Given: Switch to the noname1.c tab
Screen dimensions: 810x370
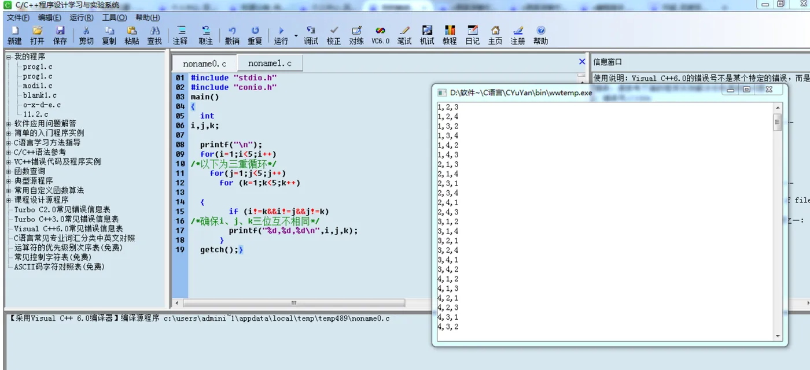Looking at the screenshot, I should pos(270,64).
